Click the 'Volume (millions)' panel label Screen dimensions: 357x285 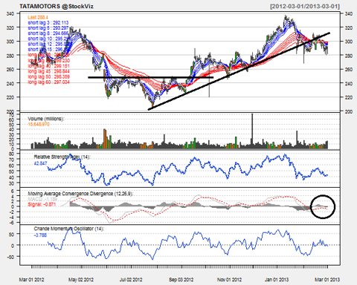[x=46, y=119]
